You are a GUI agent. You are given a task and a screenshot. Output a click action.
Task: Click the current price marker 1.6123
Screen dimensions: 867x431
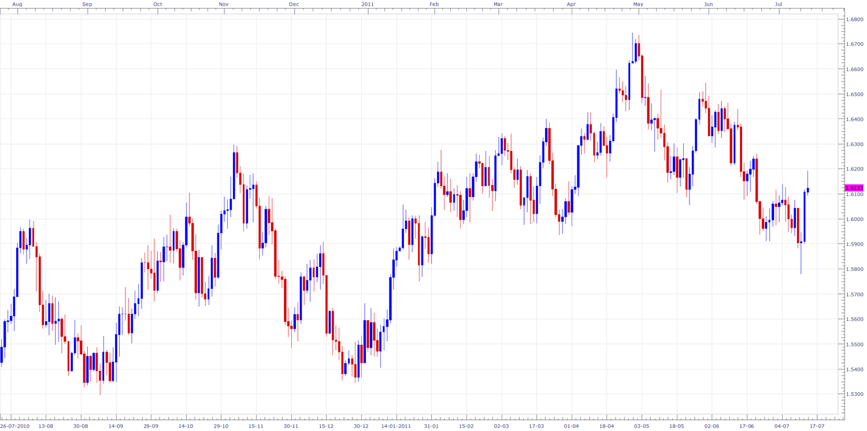click(854, 188)
